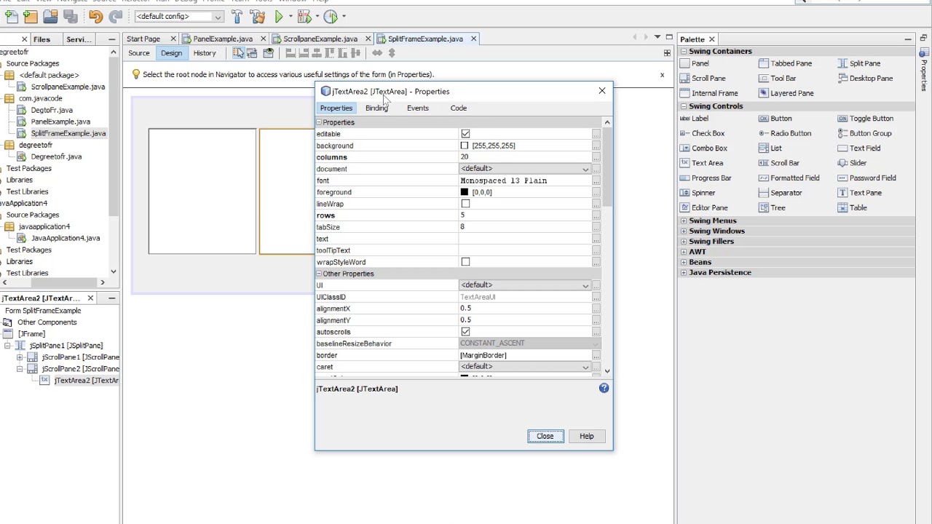The height and width of the screenshot is (524, 932).
Task: Close the designer hint message bar
Action: [662, 74]
